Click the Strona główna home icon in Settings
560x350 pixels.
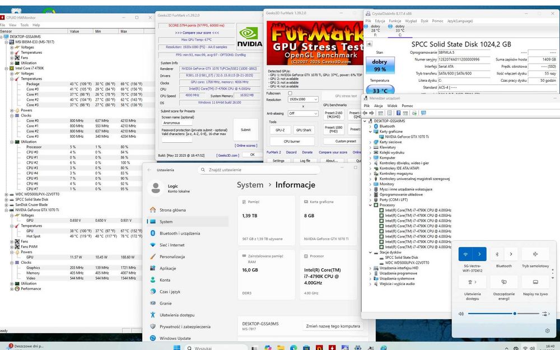tap(153, 209)
